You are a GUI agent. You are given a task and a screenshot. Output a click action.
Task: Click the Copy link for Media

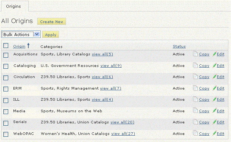204,111
